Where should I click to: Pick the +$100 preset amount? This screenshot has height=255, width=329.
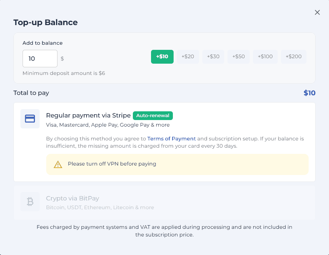(x=265, y=57)
